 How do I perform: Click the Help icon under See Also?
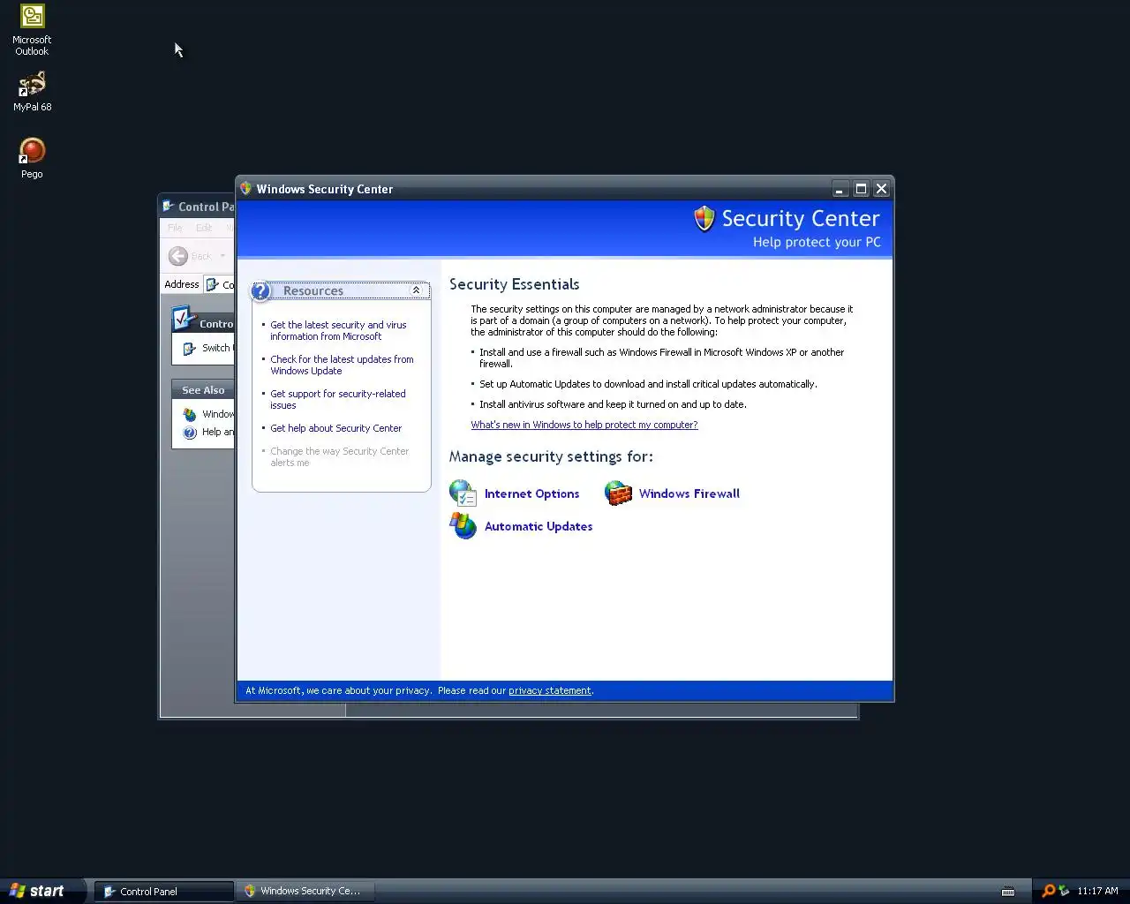pos(190,433)
